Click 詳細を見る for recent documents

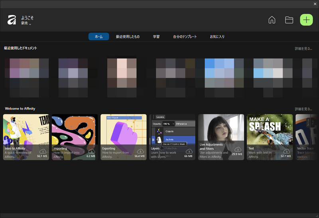(x=303, y=49)
